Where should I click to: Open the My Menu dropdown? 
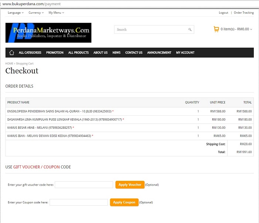click(56, 13)
